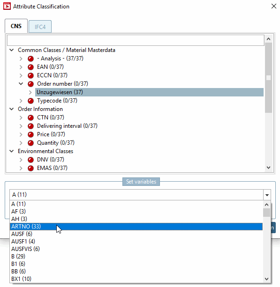Click the tree panel scroll down arrow
The height and width of the screenshot is (287, 280).
tap(268, 168)
